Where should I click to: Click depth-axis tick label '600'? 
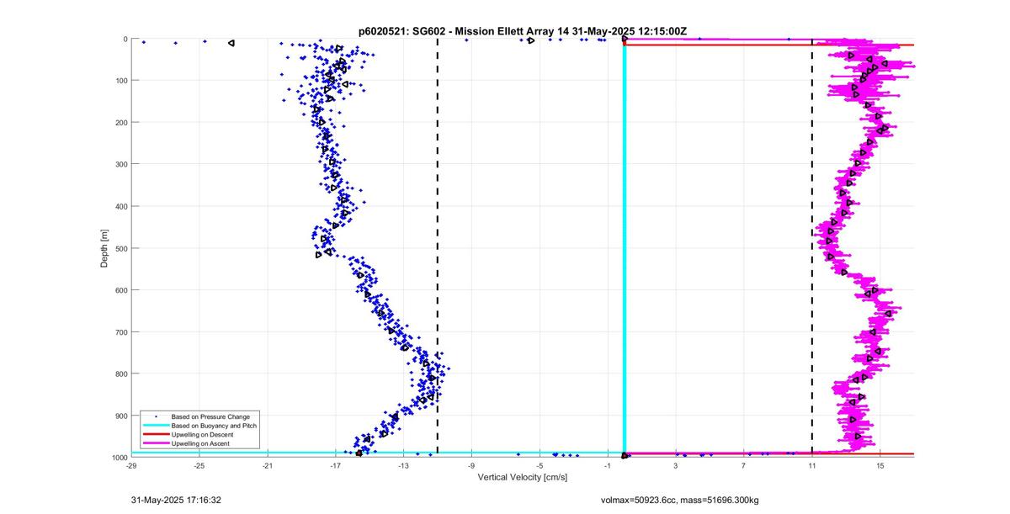(x=121, y=290)
